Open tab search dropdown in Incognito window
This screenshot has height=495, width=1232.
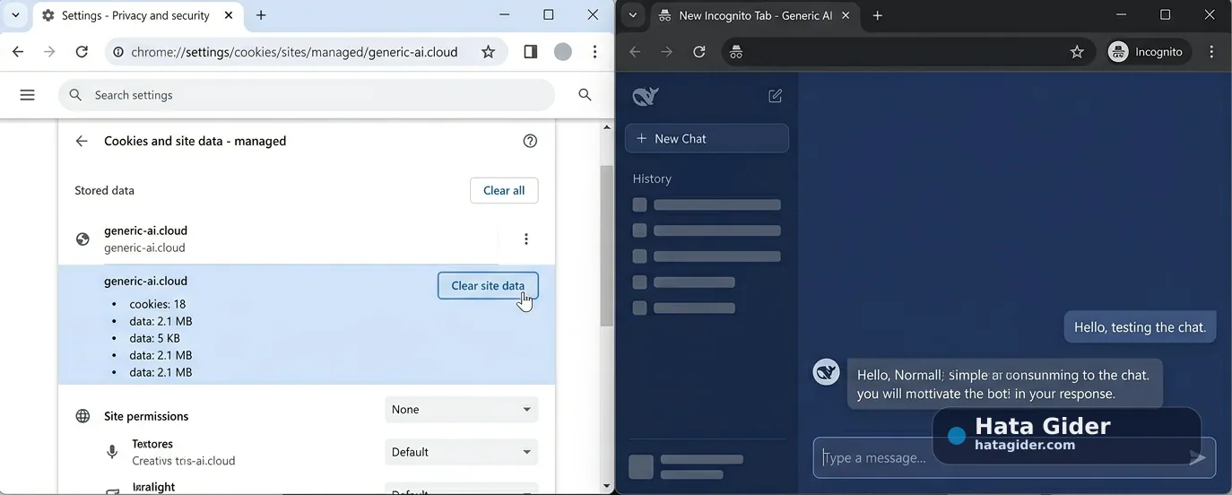click(x=633, y=15)
